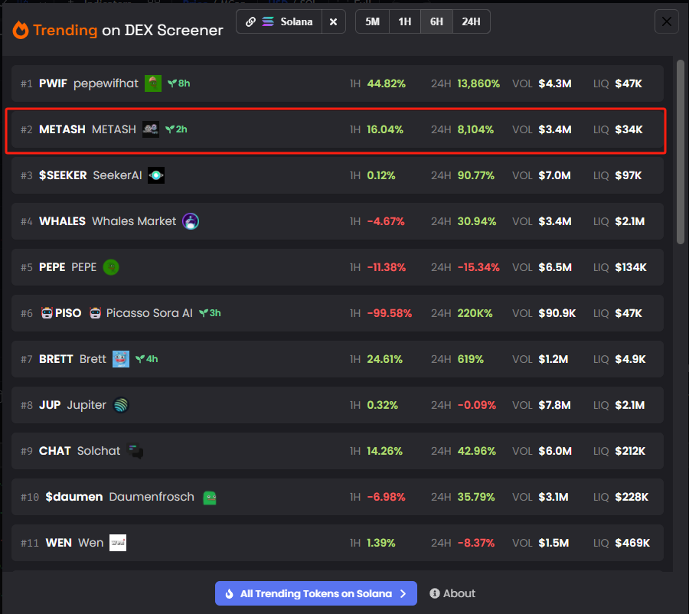Select the 6H timeframe tab

(x=436, y=21)
